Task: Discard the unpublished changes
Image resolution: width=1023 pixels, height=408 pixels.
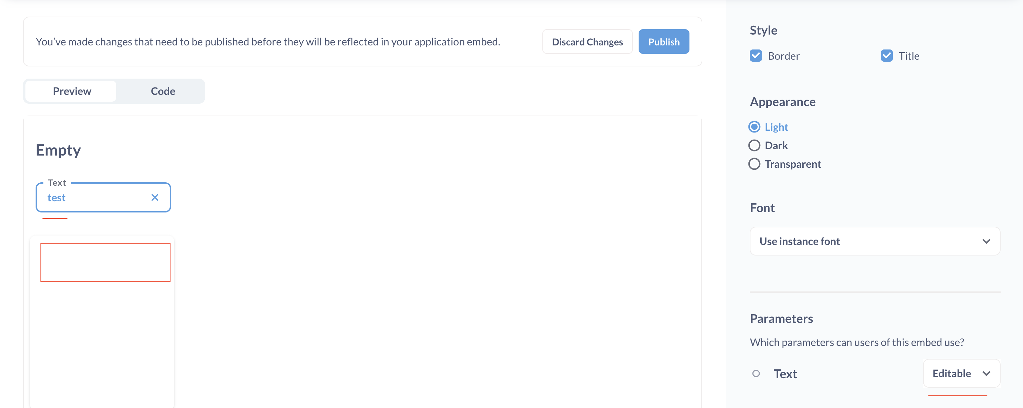Action: coord(587,41)
